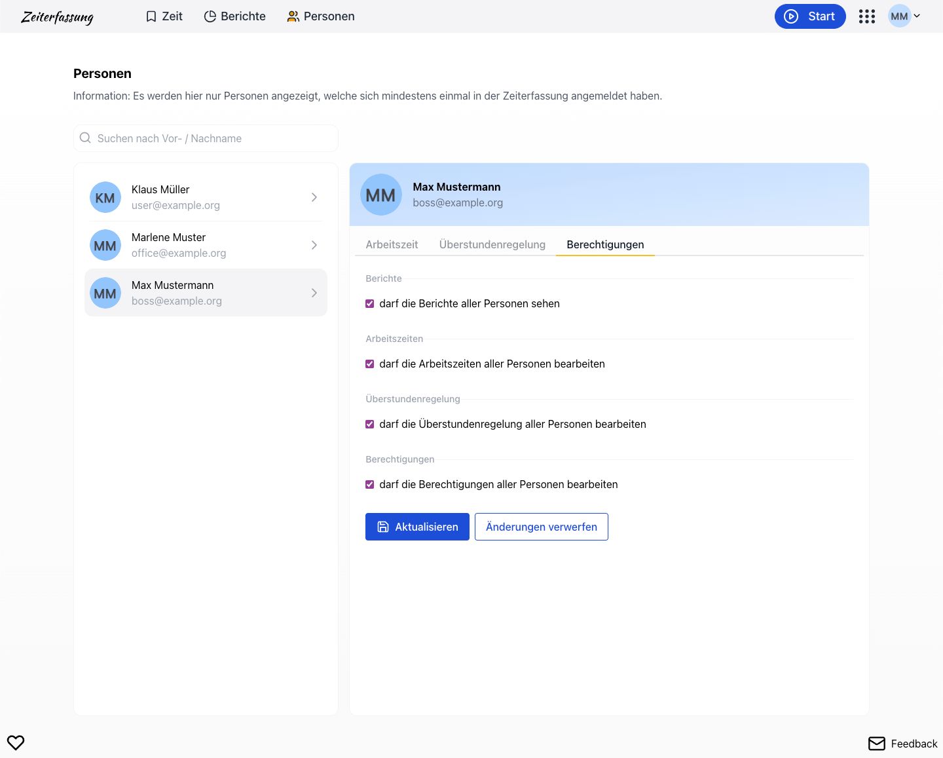943x758 pixels.
Task: Click the Feedback envelope icon
Action: click(876, 744)
